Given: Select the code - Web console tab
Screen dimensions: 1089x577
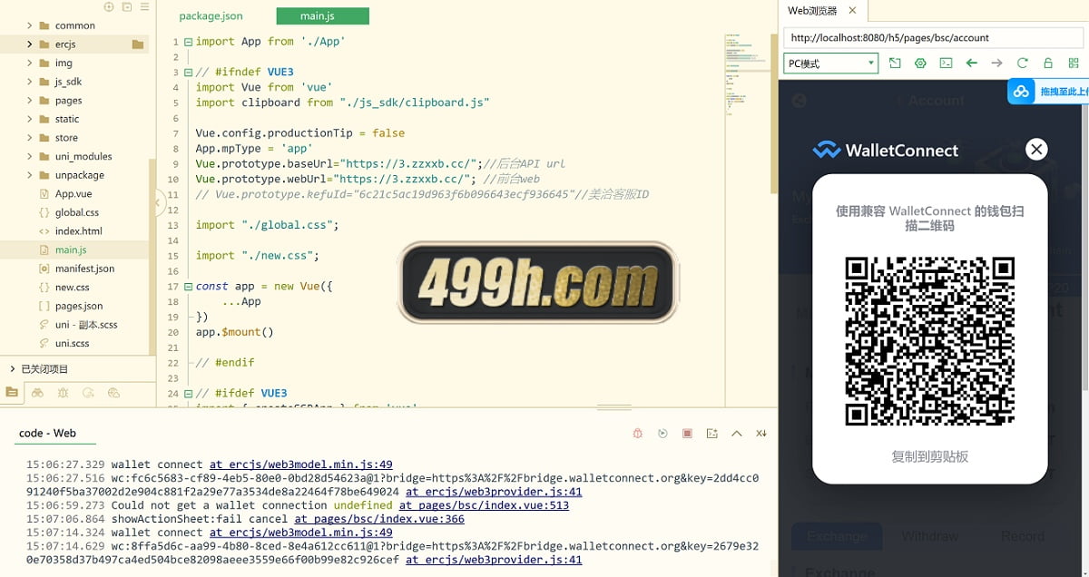Looking at the screenshot, I should [x=47, y=434].
